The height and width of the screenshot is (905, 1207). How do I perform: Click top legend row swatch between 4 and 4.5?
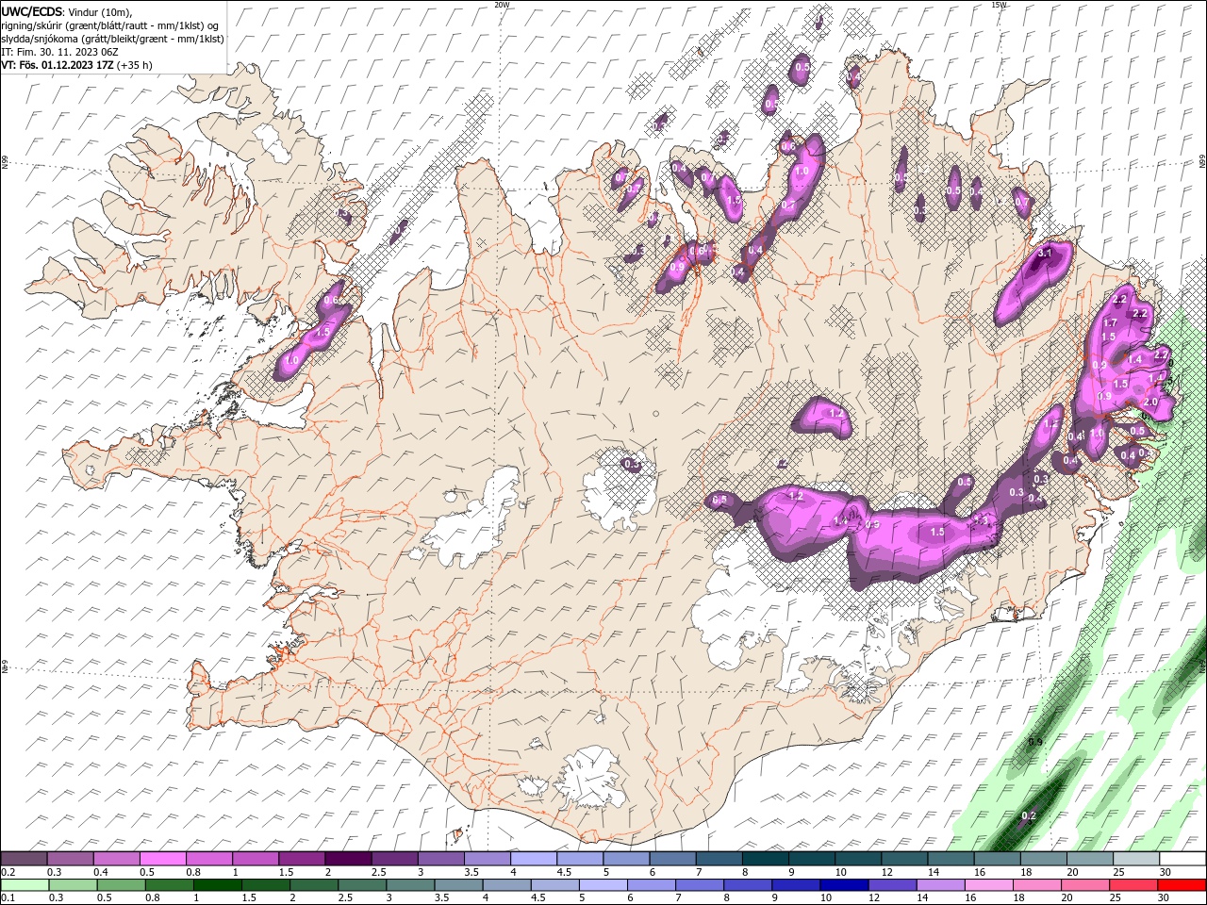pos(534,859)
